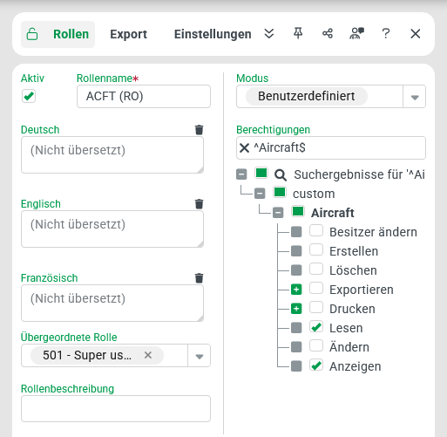Open the Einstellungen tab
This screenshot has height=437, width=447.
click(213, 34)
